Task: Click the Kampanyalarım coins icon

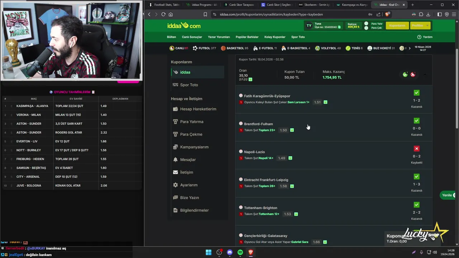Action: click(175, 147)
